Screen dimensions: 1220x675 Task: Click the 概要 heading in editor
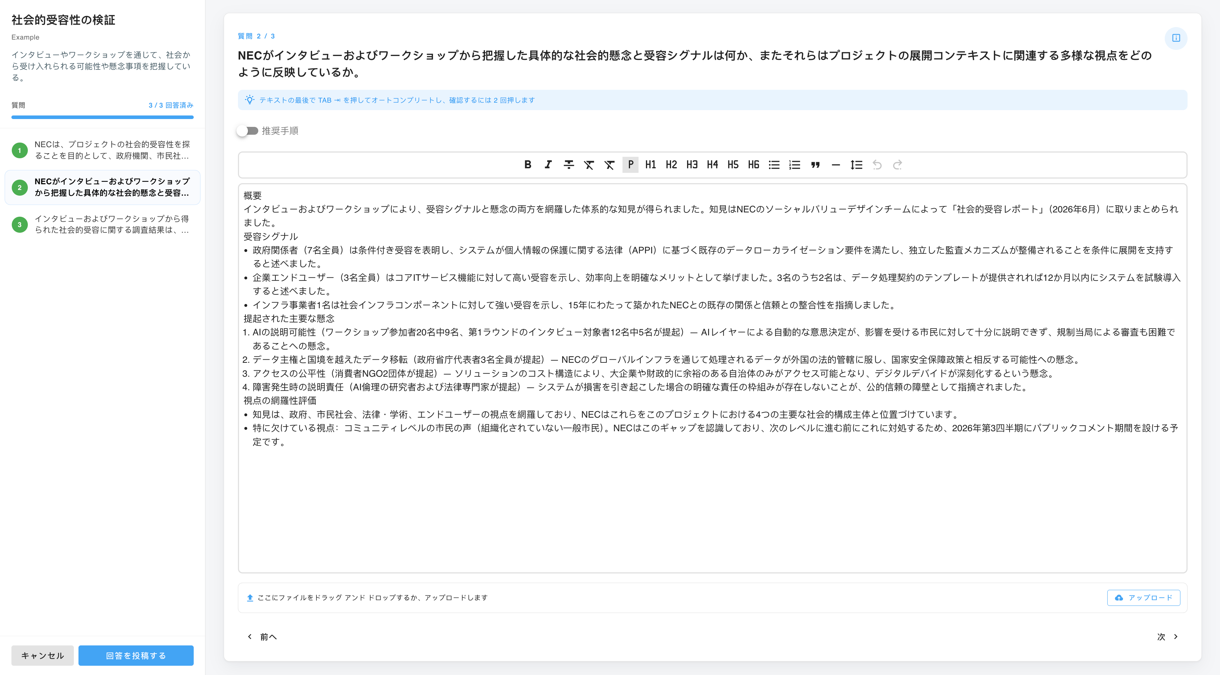[253, 195]
